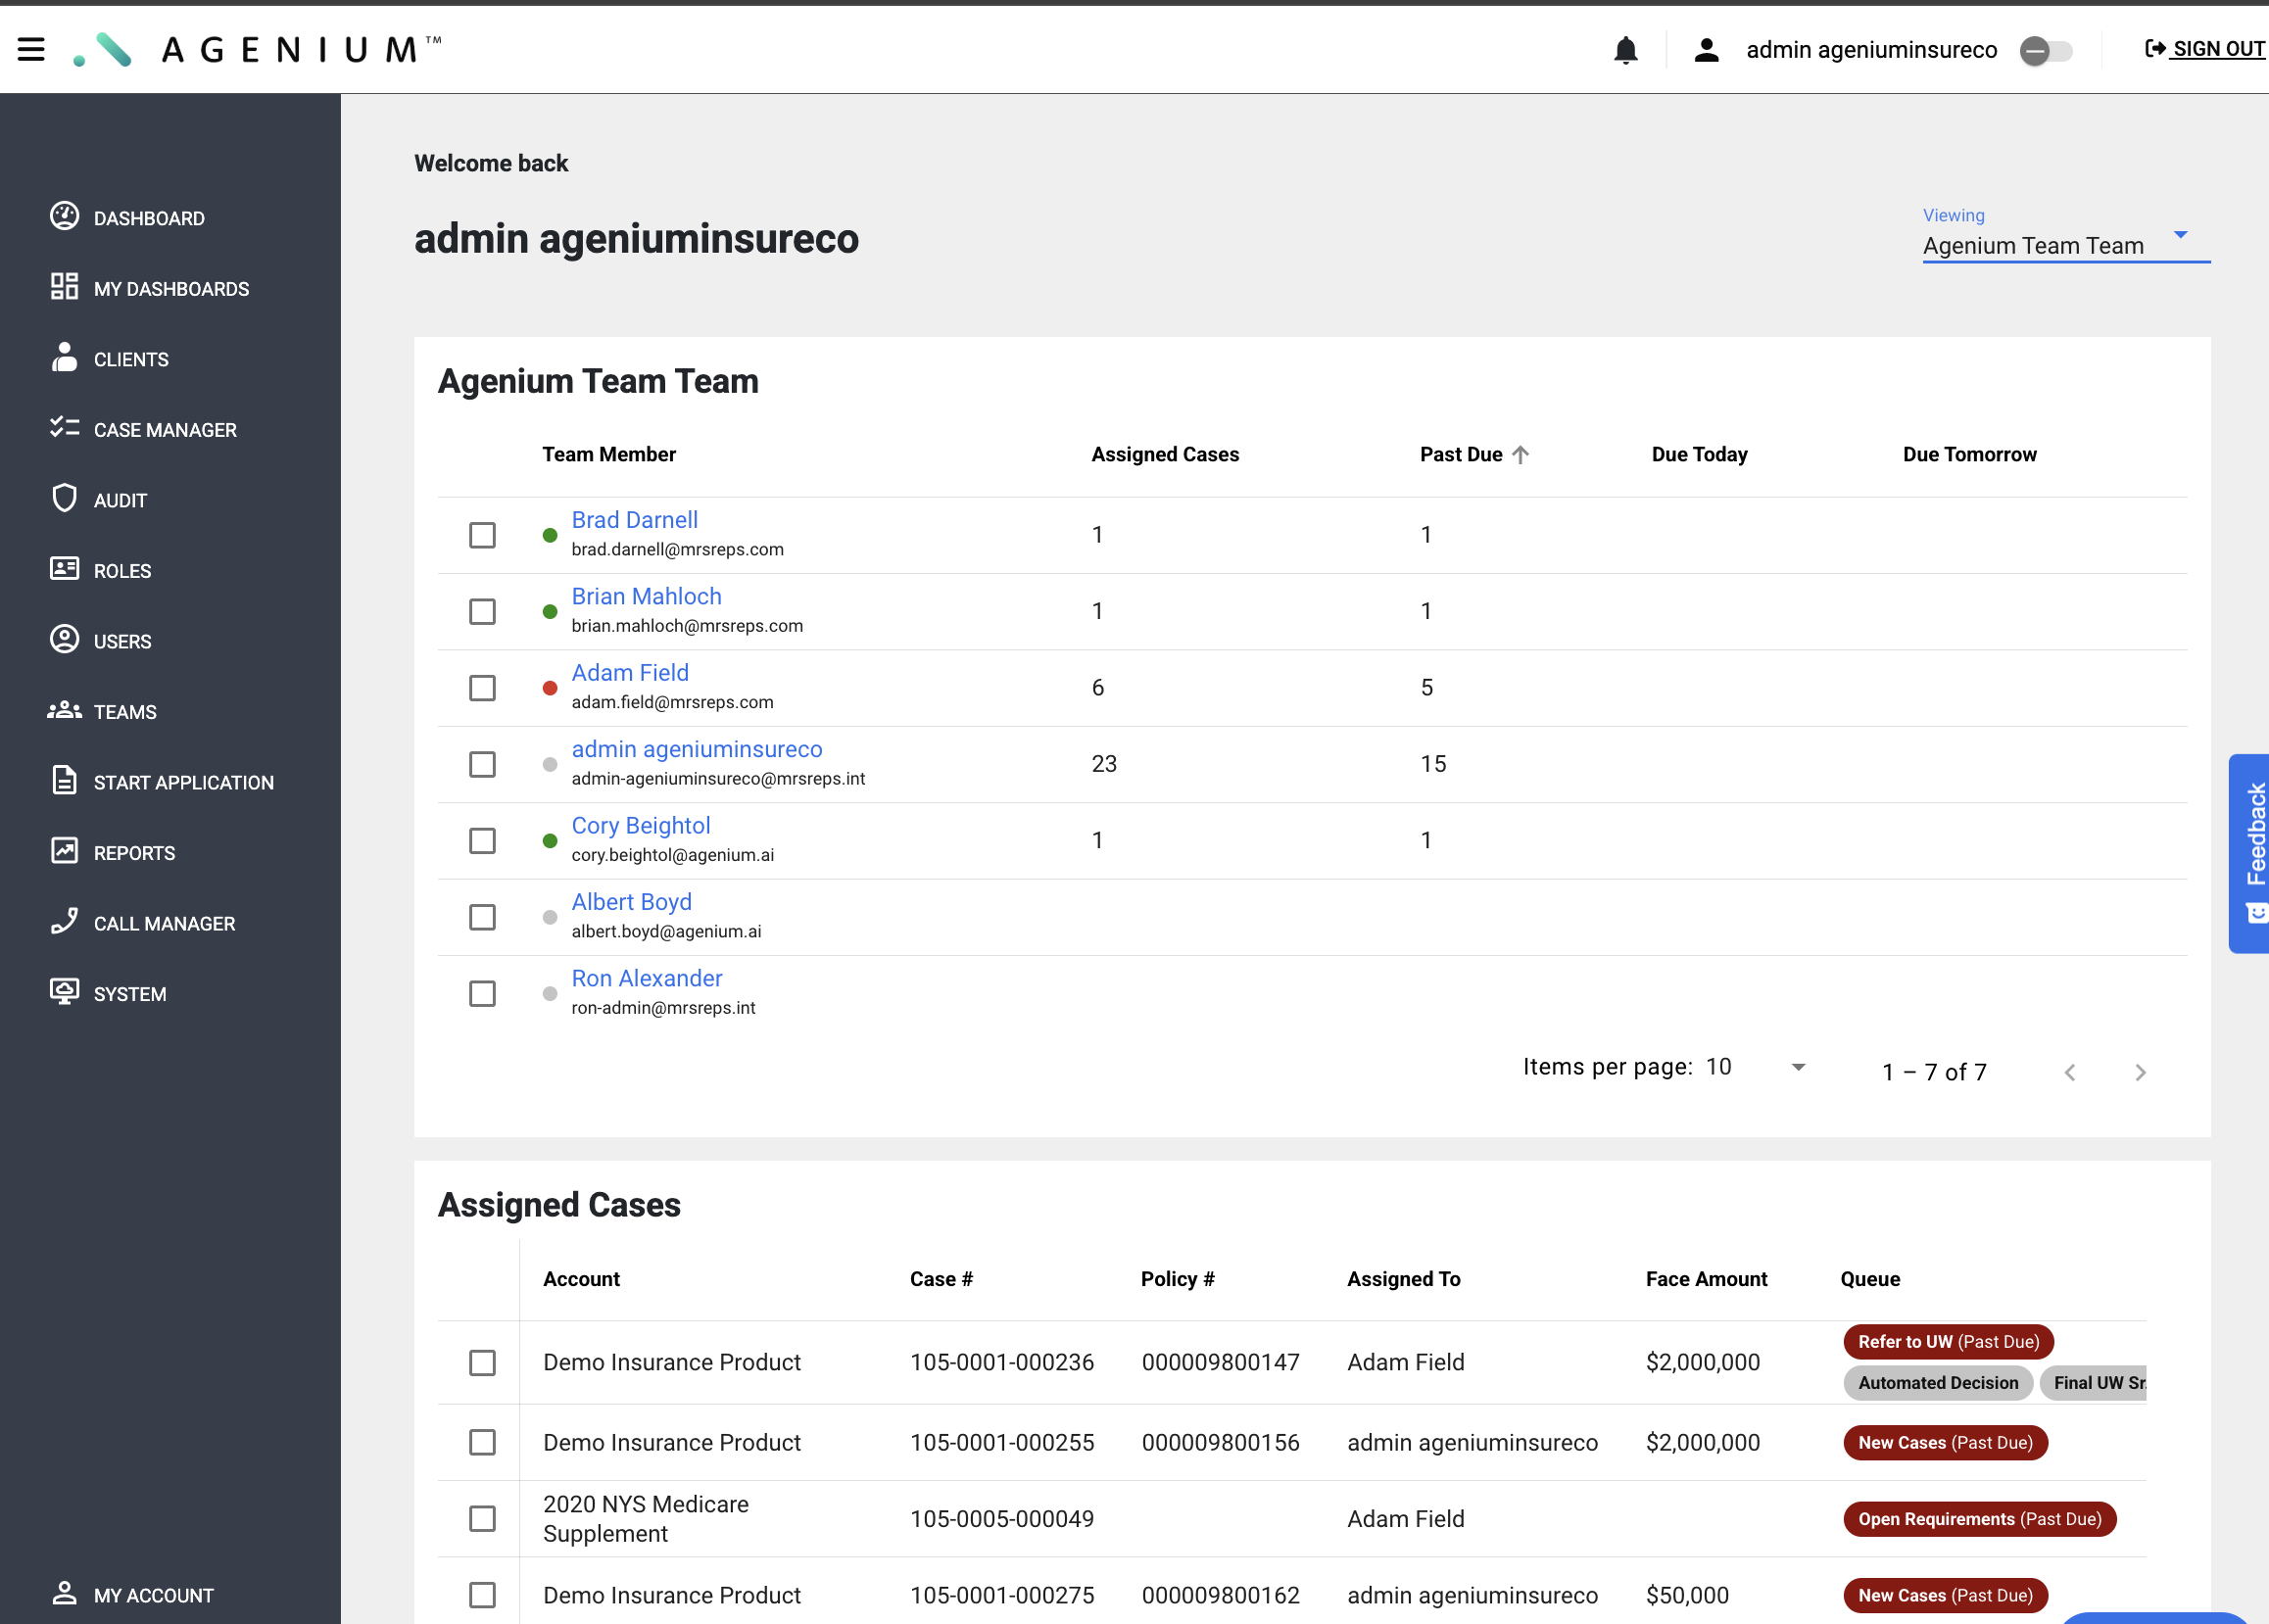Sort by Team Member column header
2269x1624 pixels.
609,455
